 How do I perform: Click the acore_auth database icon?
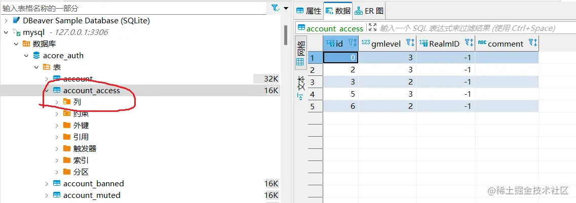[x=36, y=55]
